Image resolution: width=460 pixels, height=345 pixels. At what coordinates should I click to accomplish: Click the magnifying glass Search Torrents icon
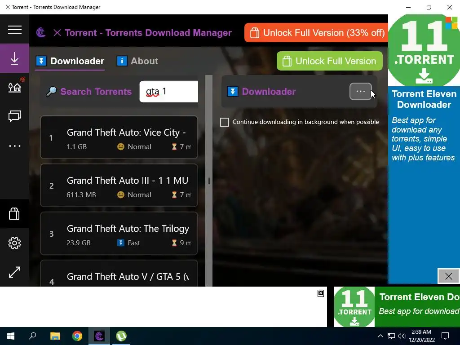51,92
